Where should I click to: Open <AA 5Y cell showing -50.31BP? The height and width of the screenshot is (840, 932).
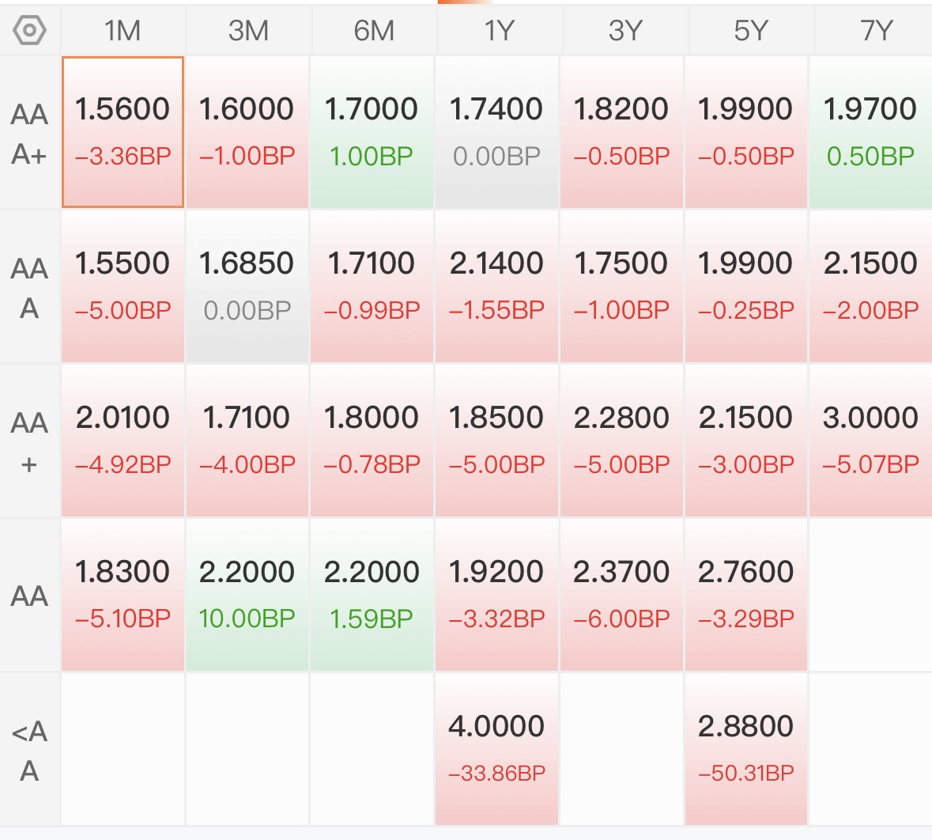point(746,750)
